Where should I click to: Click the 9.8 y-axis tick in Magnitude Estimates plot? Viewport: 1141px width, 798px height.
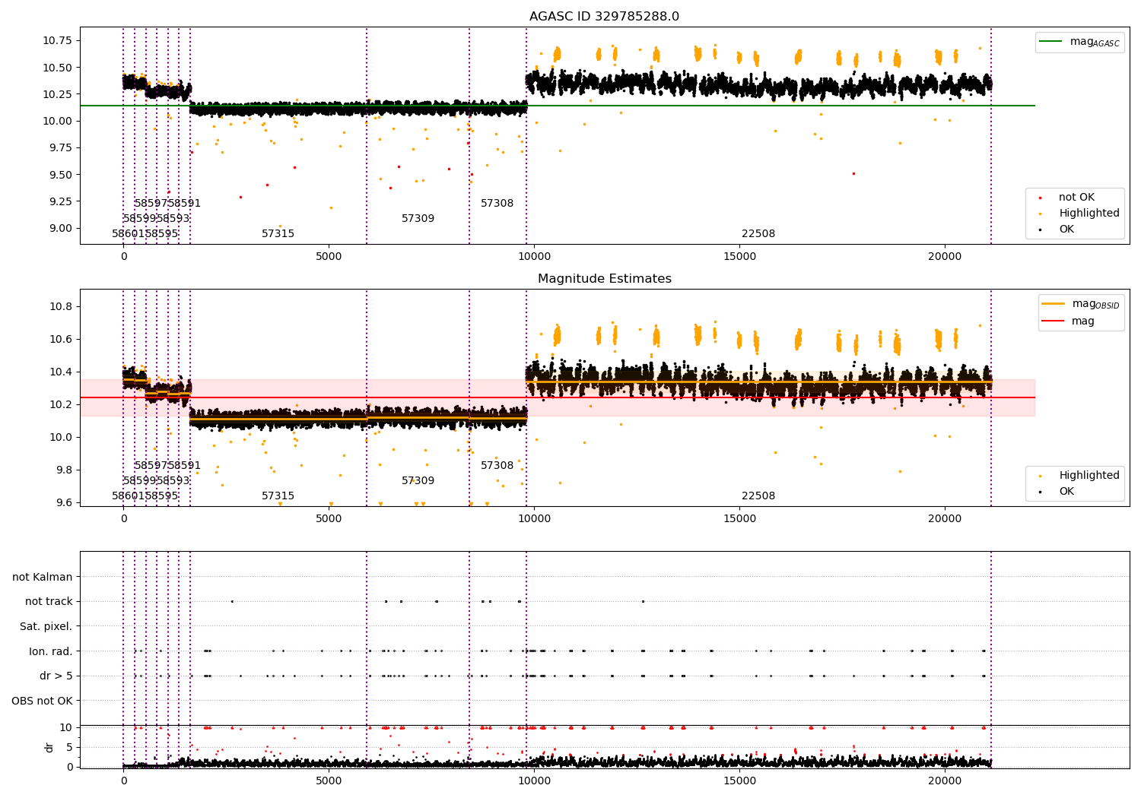pos(63,470)
